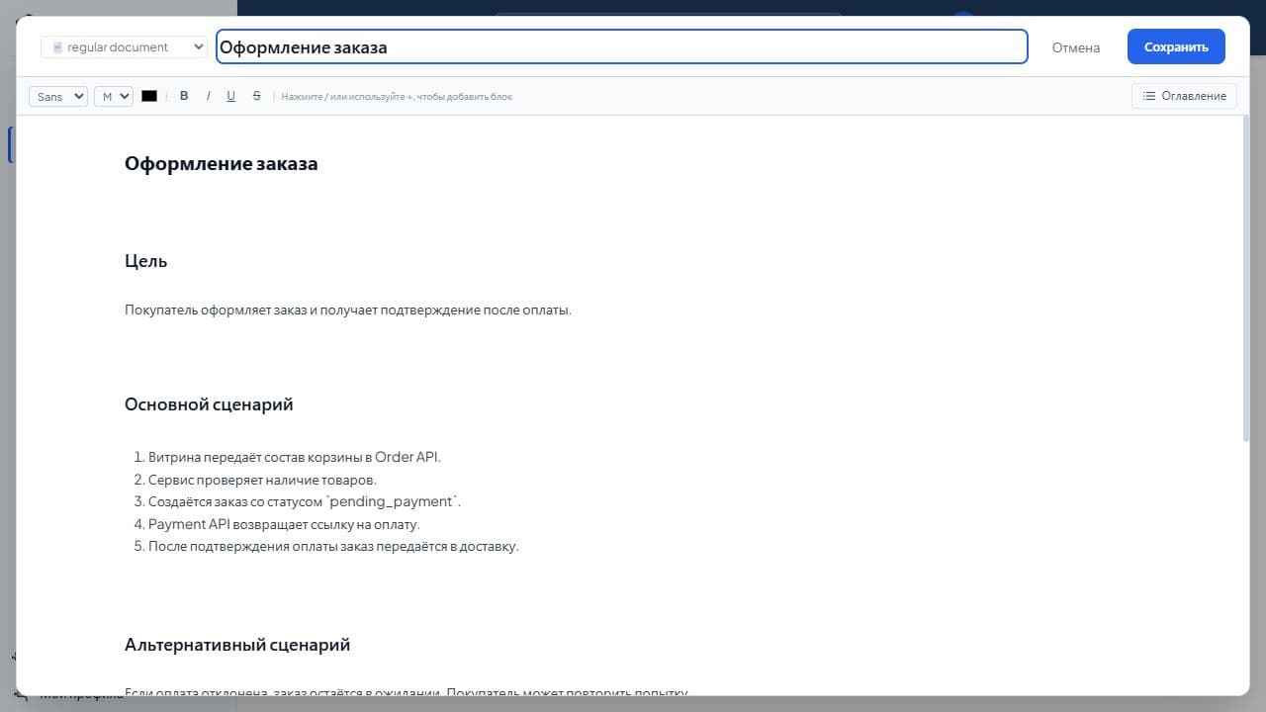Screen dimensions: 1266x712
Task: Click list item 'Сервис проверяет наличие товаров'
Action: point(262,480)
